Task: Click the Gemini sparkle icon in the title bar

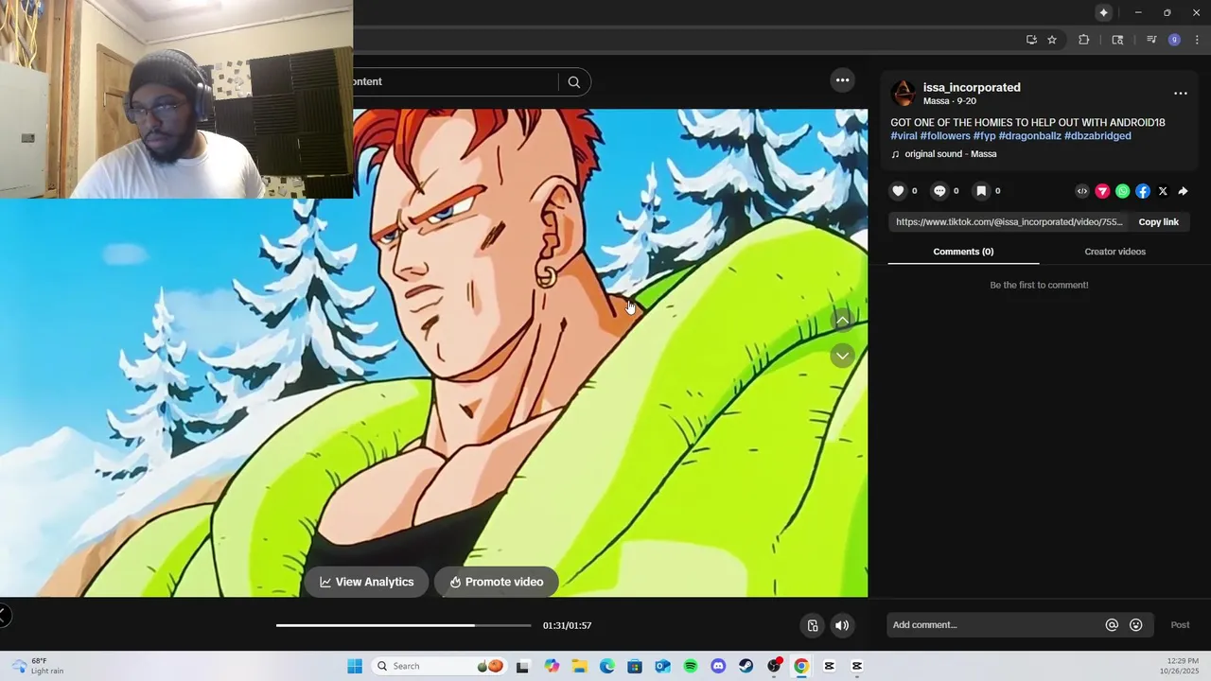Action: click(x=1103, y=12)
